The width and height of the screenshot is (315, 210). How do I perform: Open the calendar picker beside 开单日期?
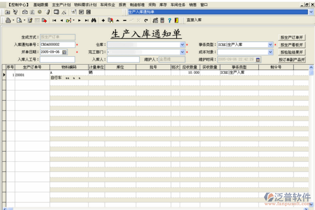click(65, 52)
